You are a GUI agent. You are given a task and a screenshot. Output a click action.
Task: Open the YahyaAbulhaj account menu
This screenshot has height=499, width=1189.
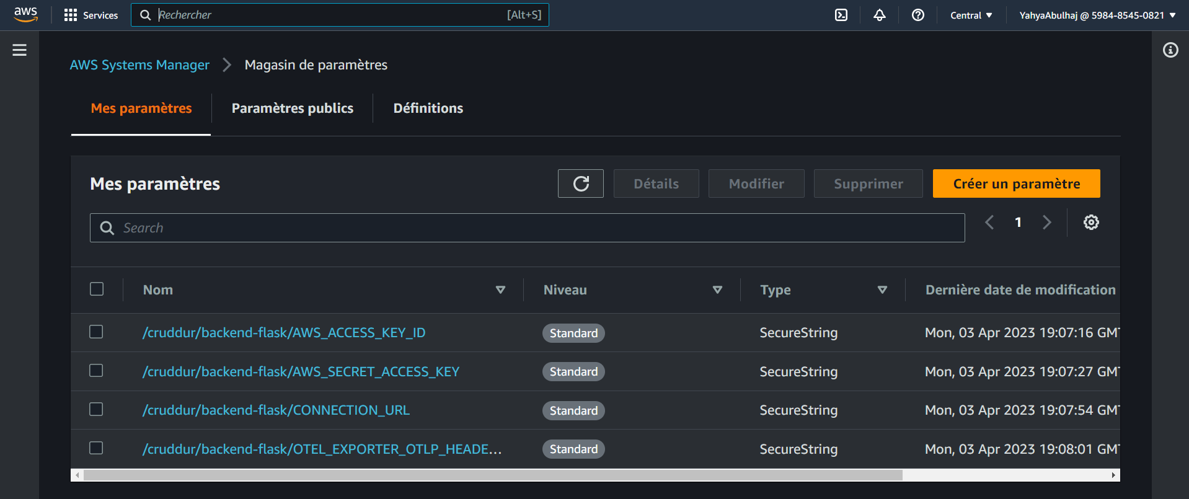pos(1098,15)
